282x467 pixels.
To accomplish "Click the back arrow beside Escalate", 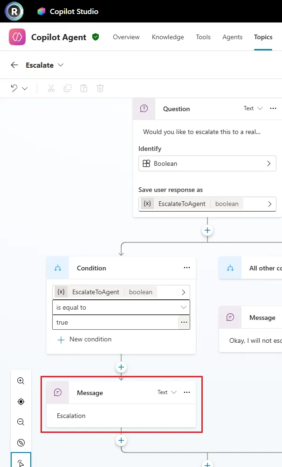I will 14,65.
